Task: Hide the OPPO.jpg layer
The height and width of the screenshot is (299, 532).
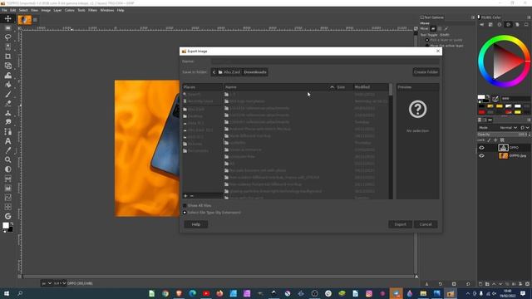Action: (481, 156)
